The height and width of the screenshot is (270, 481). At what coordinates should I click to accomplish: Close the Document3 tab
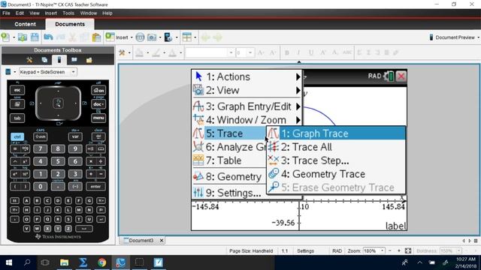(x=162, y=240)
